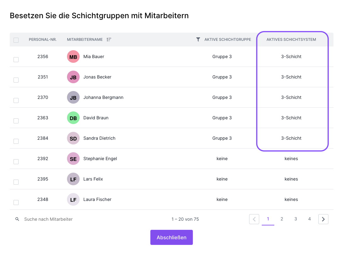Click the sort icon beside Mitarbeitername
Viewport: 341px width, 254px height.
click(x=109, y=40)
